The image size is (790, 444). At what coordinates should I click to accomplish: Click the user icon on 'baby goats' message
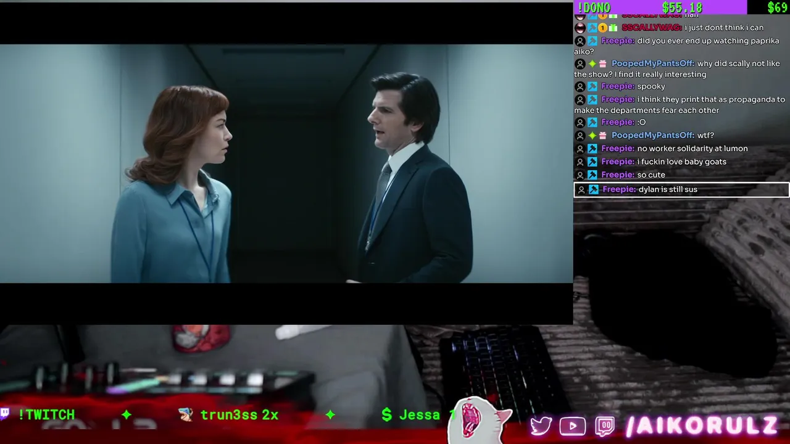580,162
